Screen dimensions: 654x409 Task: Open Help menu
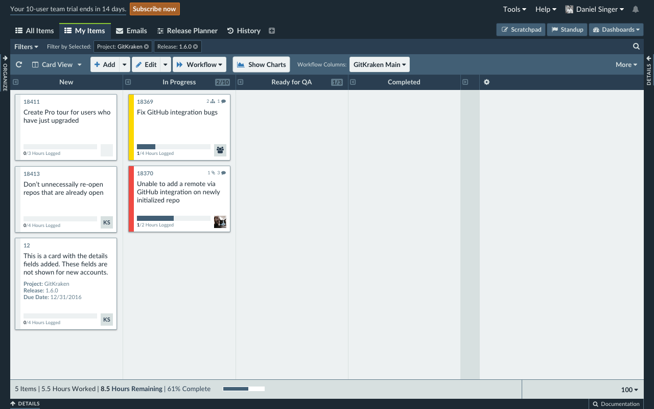pos(546,9)
